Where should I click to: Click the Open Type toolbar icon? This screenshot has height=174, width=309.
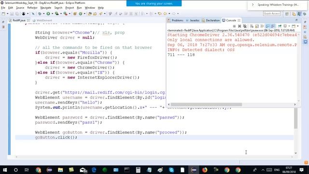(90, 14)
